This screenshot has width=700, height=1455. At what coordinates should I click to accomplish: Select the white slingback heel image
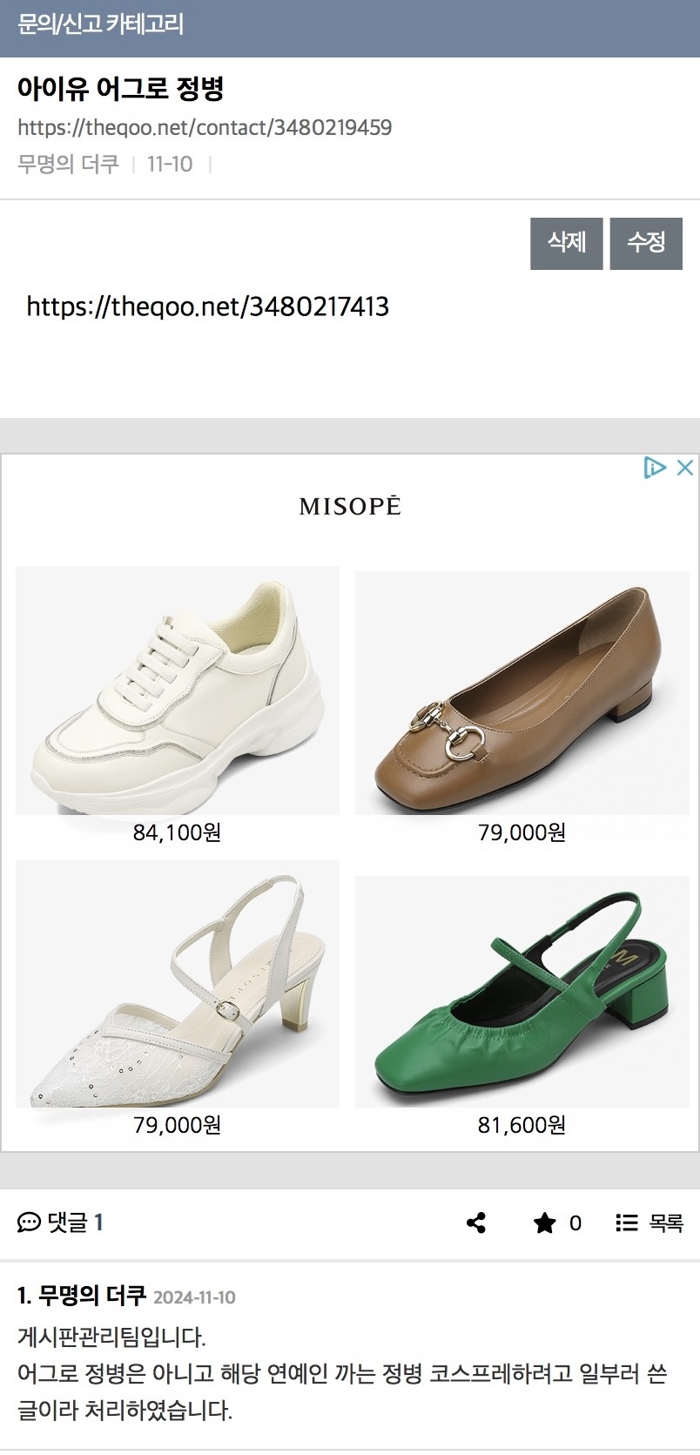click(178, 984)
